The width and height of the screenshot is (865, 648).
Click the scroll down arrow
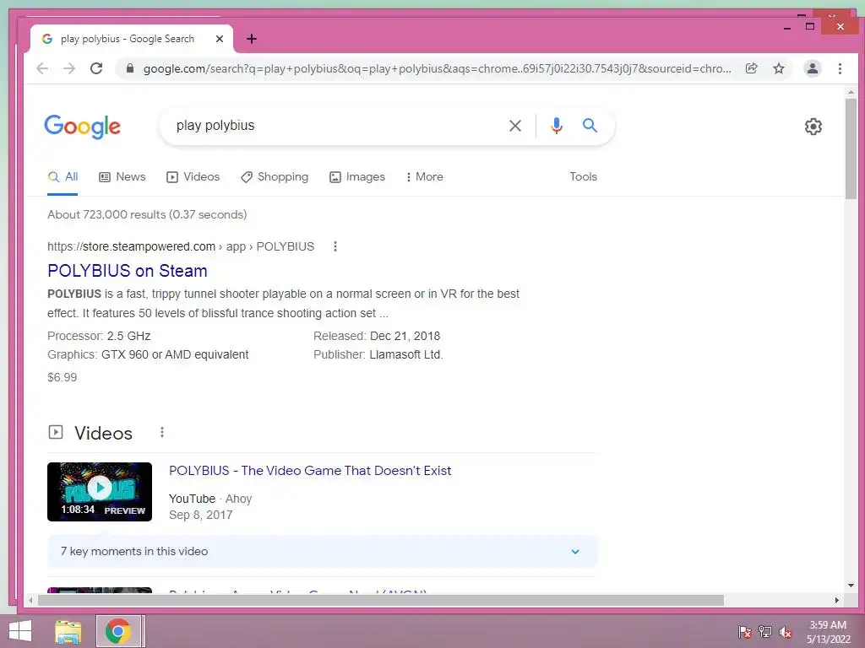click(x=851, y=586)
